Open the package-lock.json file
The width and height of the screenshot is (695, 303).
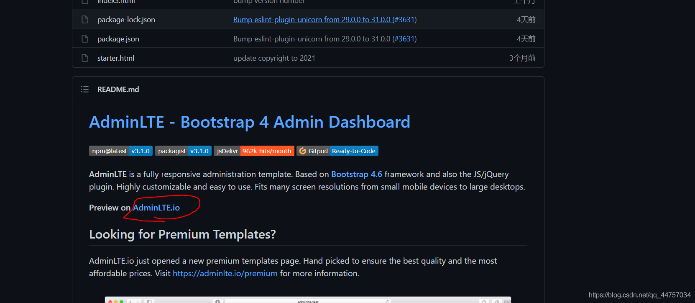click(126, 20)
